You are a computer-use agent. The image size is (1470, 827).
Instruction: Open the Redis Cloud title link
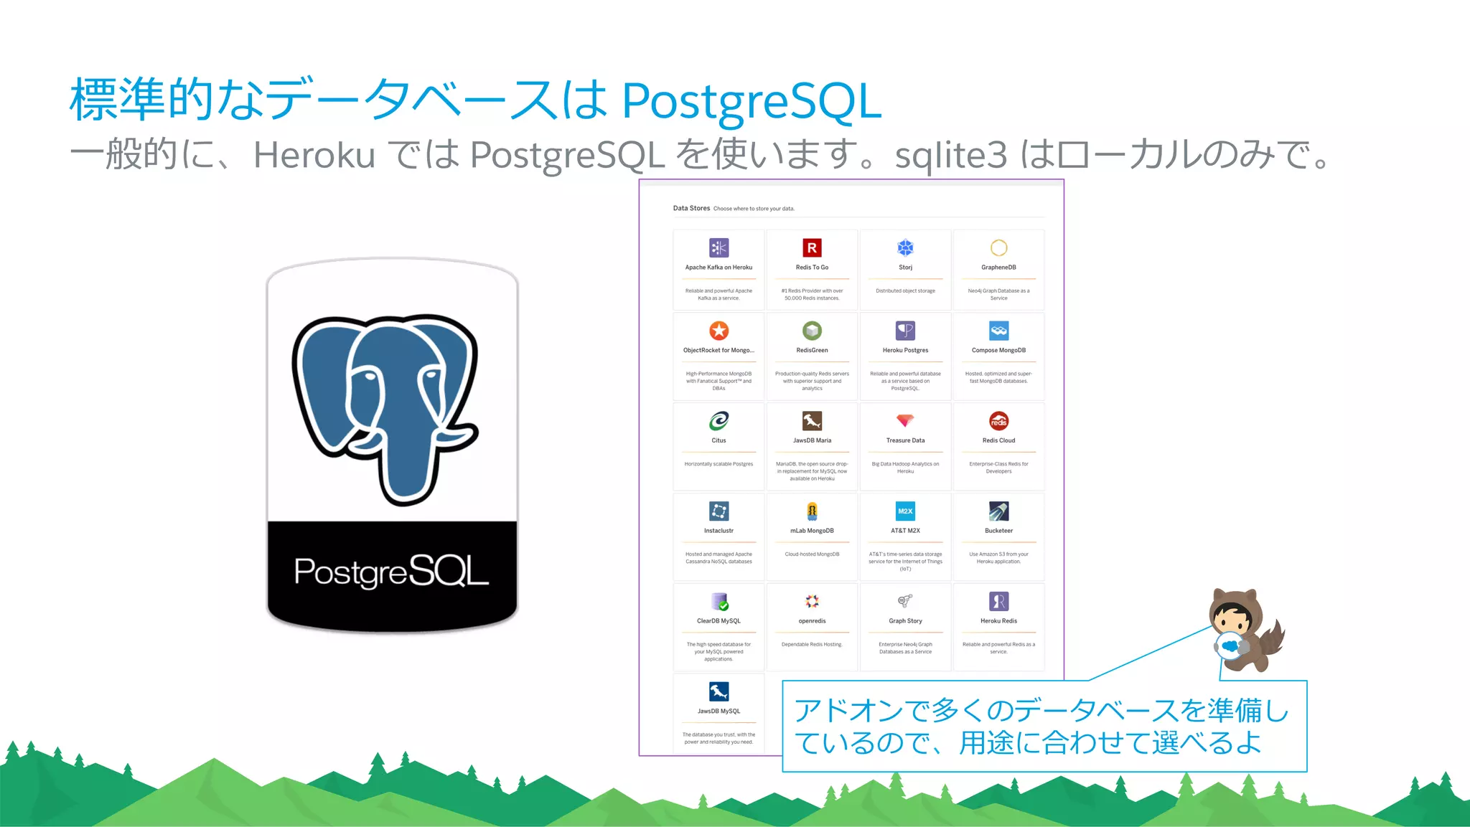coord(998,440)
